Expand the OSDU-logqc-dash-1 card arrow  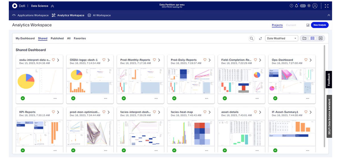109,60
